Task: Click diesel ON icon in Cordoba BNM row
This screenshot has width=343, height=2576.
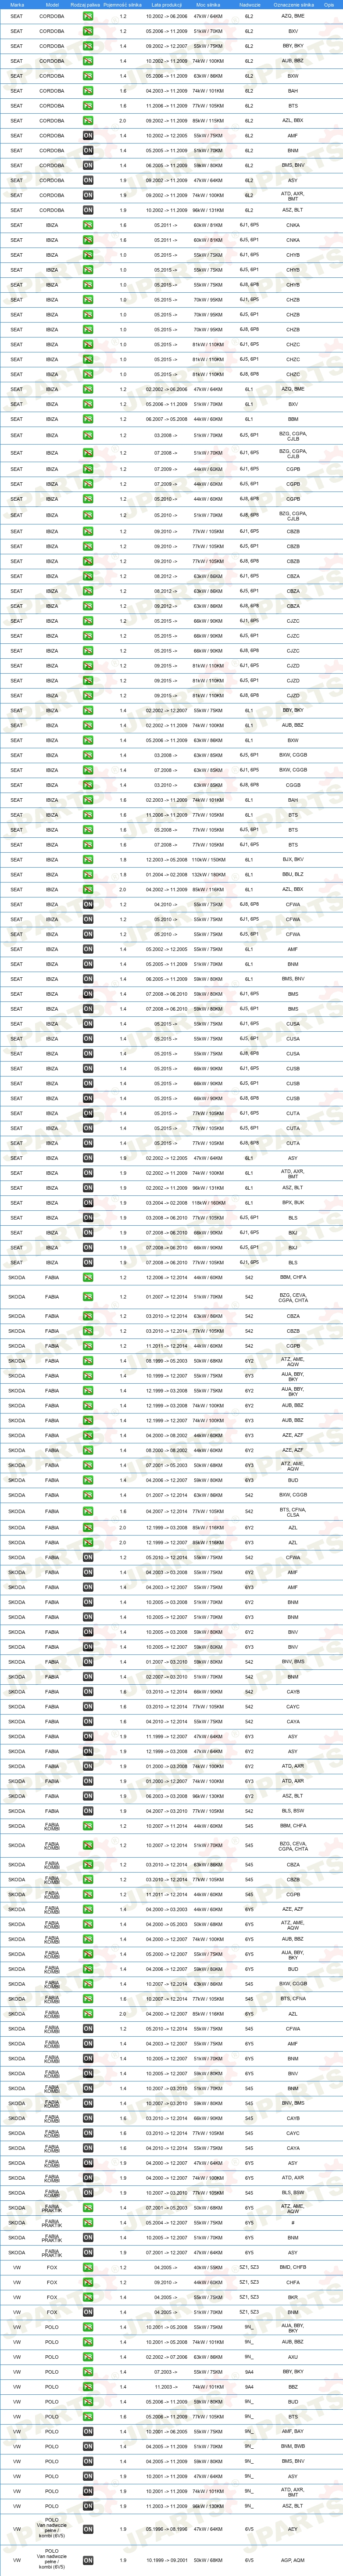Action: coord(88,151)
